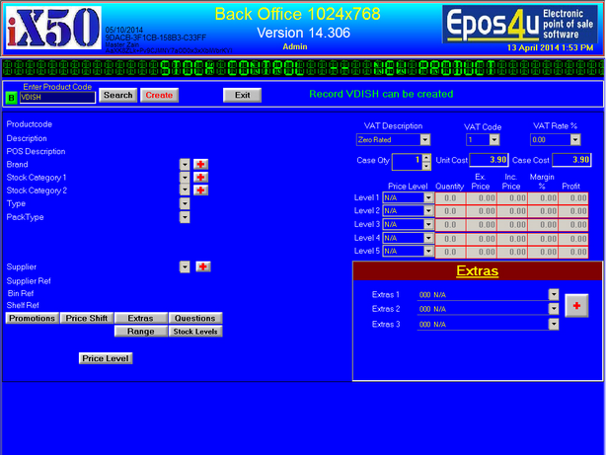606x455 pixels.
Task: Open the Promotions section
Action: pyautogui.click(x=33, y=318)
